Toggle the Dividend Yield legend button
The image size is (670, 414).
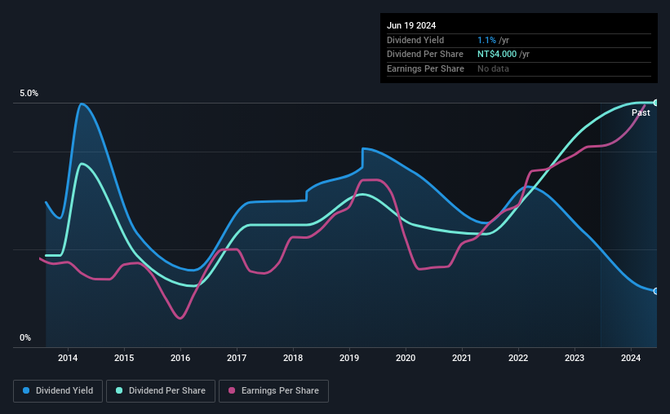[58, 391]
